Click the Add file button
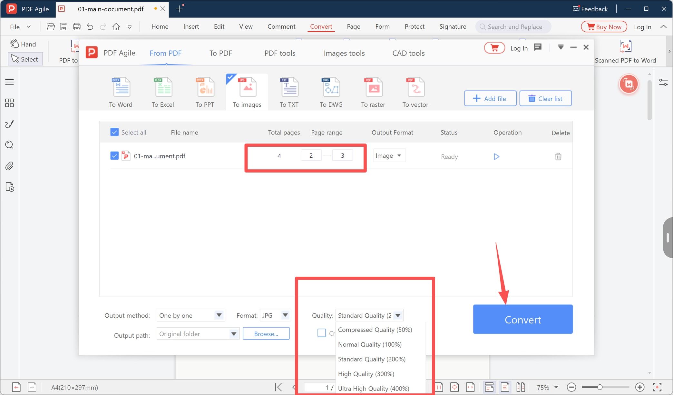 click(490, 98)
